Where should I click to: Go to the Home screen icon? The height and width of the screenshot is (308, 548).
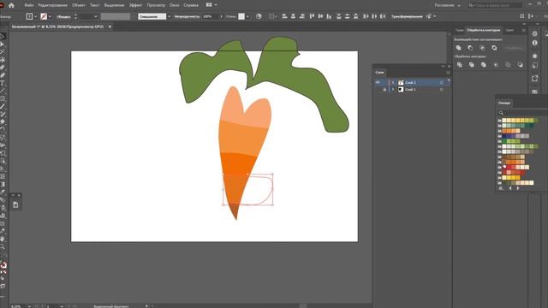pyautogui.click(x=11, y=5)
